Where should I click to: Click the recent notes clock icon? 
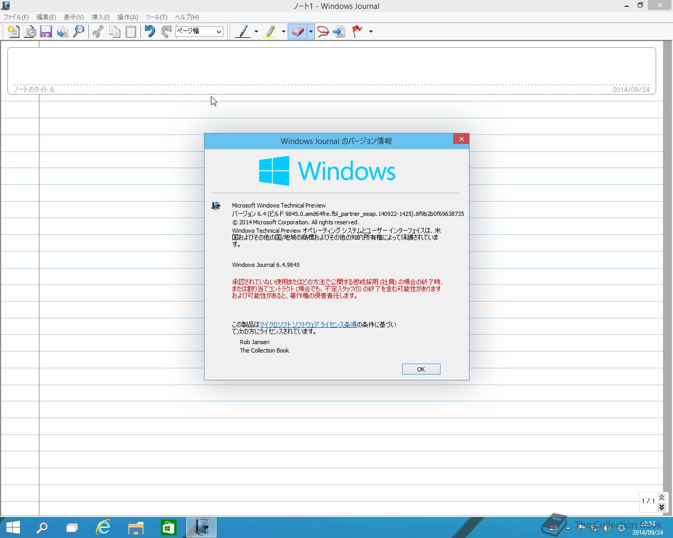tap(30, 32)
